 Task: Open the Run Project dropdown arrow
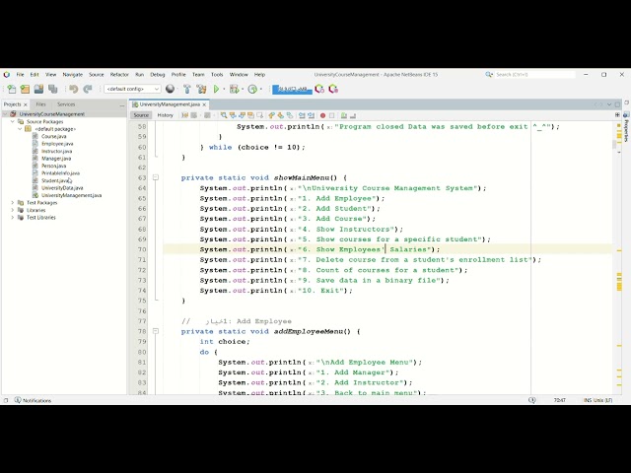point(224,90)
